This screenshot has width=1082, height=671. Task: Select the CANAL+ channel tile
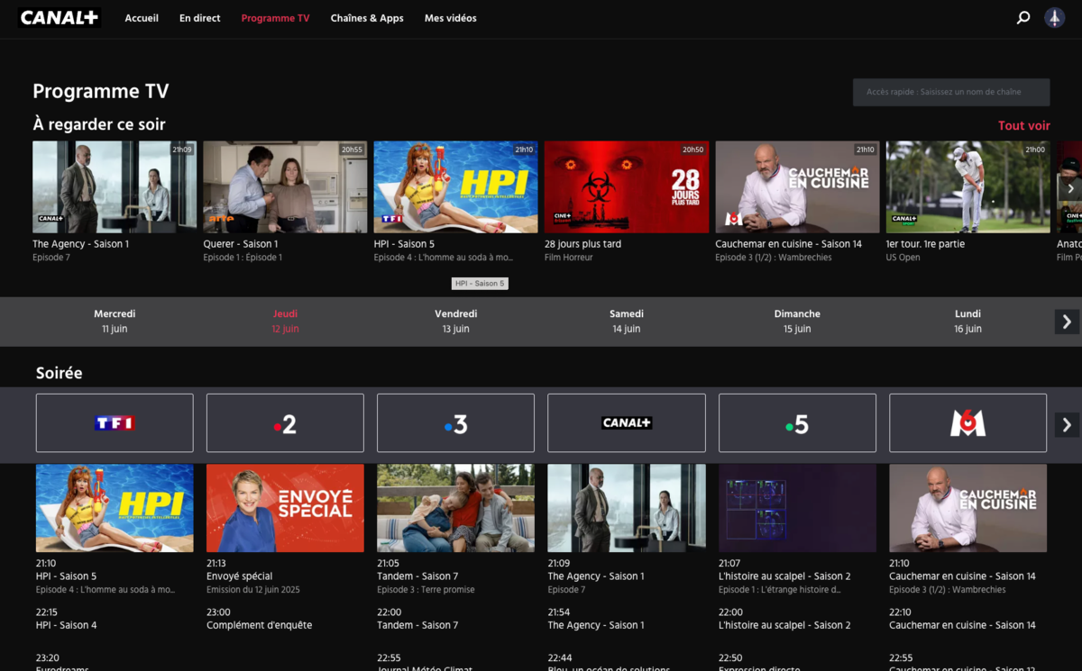click(x=627, y=422)
